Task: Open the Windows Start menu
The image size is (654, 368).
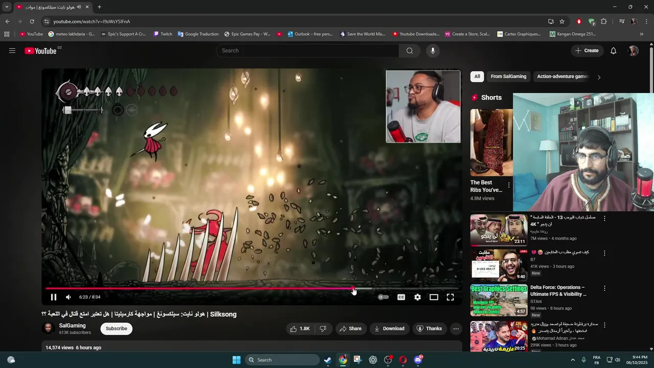Action: (x=237, y=360)
